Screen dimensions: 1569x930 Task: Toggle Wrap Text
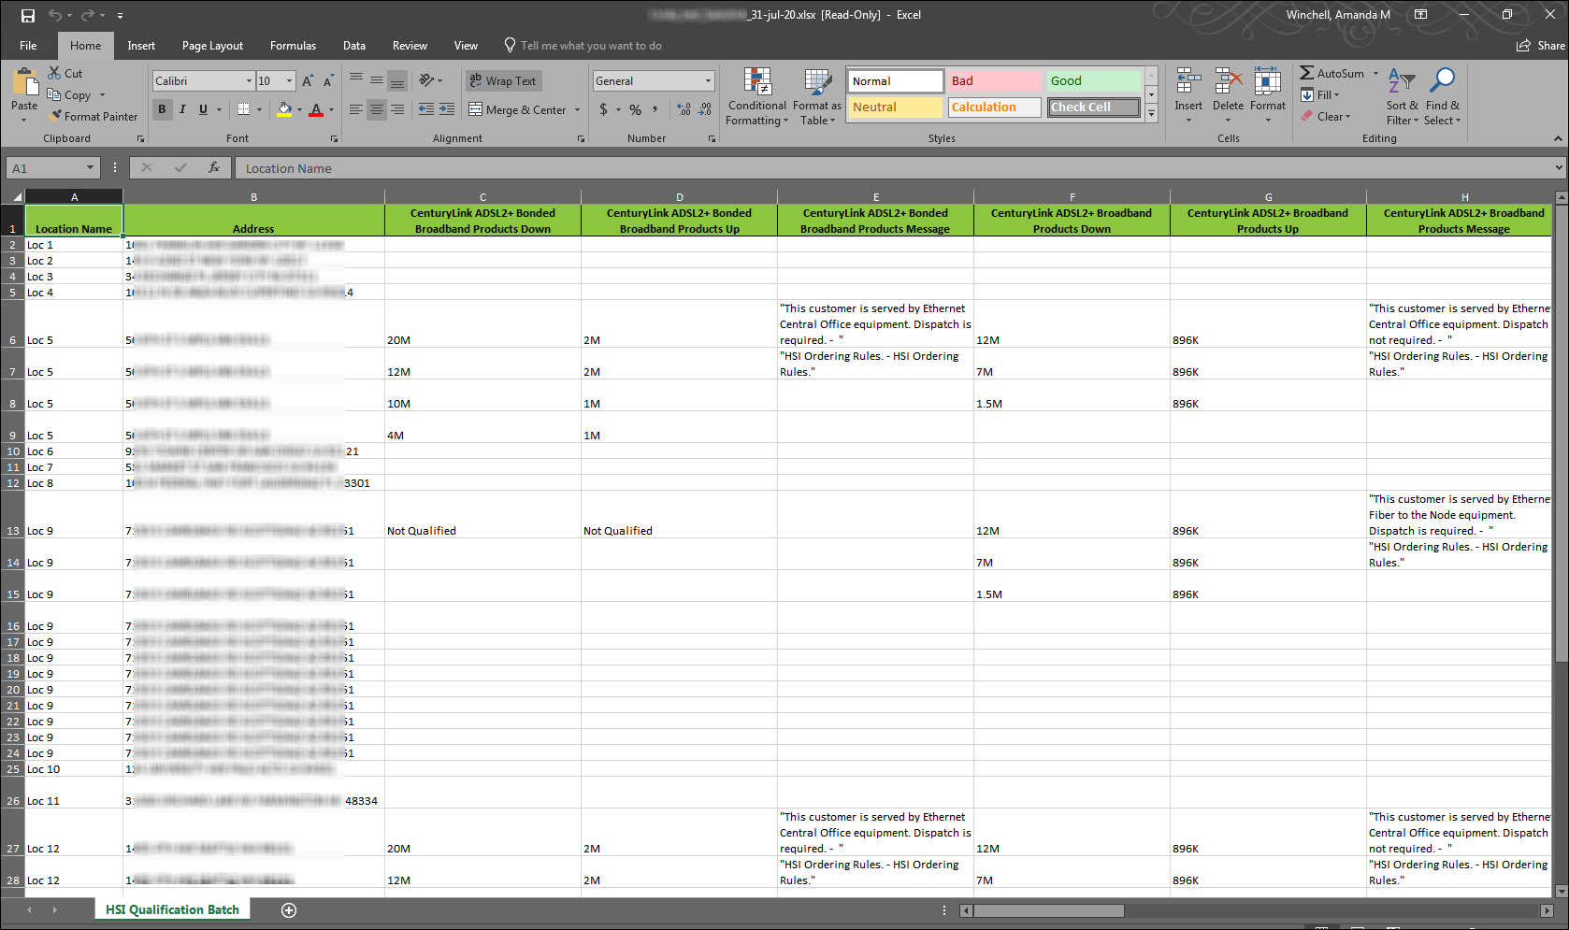point(503,80)
